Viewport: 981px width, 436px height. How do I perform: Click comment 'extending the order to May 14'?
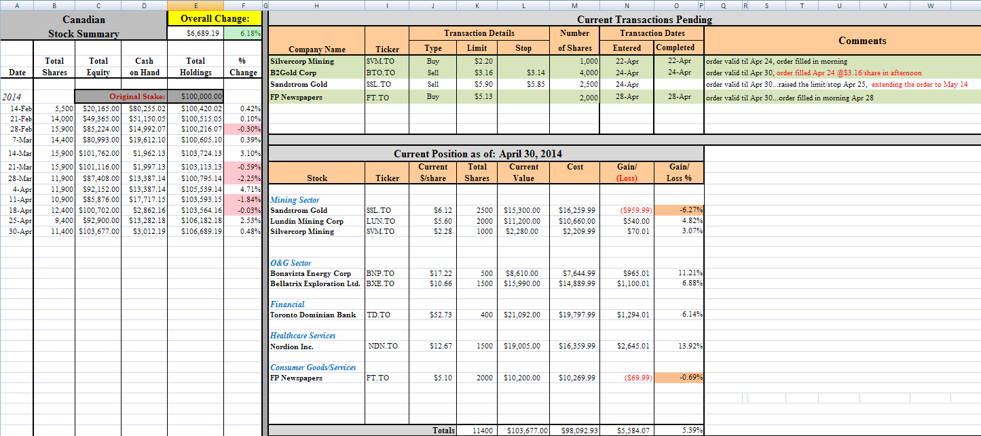(919, 84)
